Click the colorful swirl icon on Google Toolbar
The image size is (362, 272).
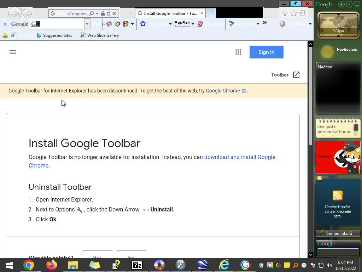[117, 24]
